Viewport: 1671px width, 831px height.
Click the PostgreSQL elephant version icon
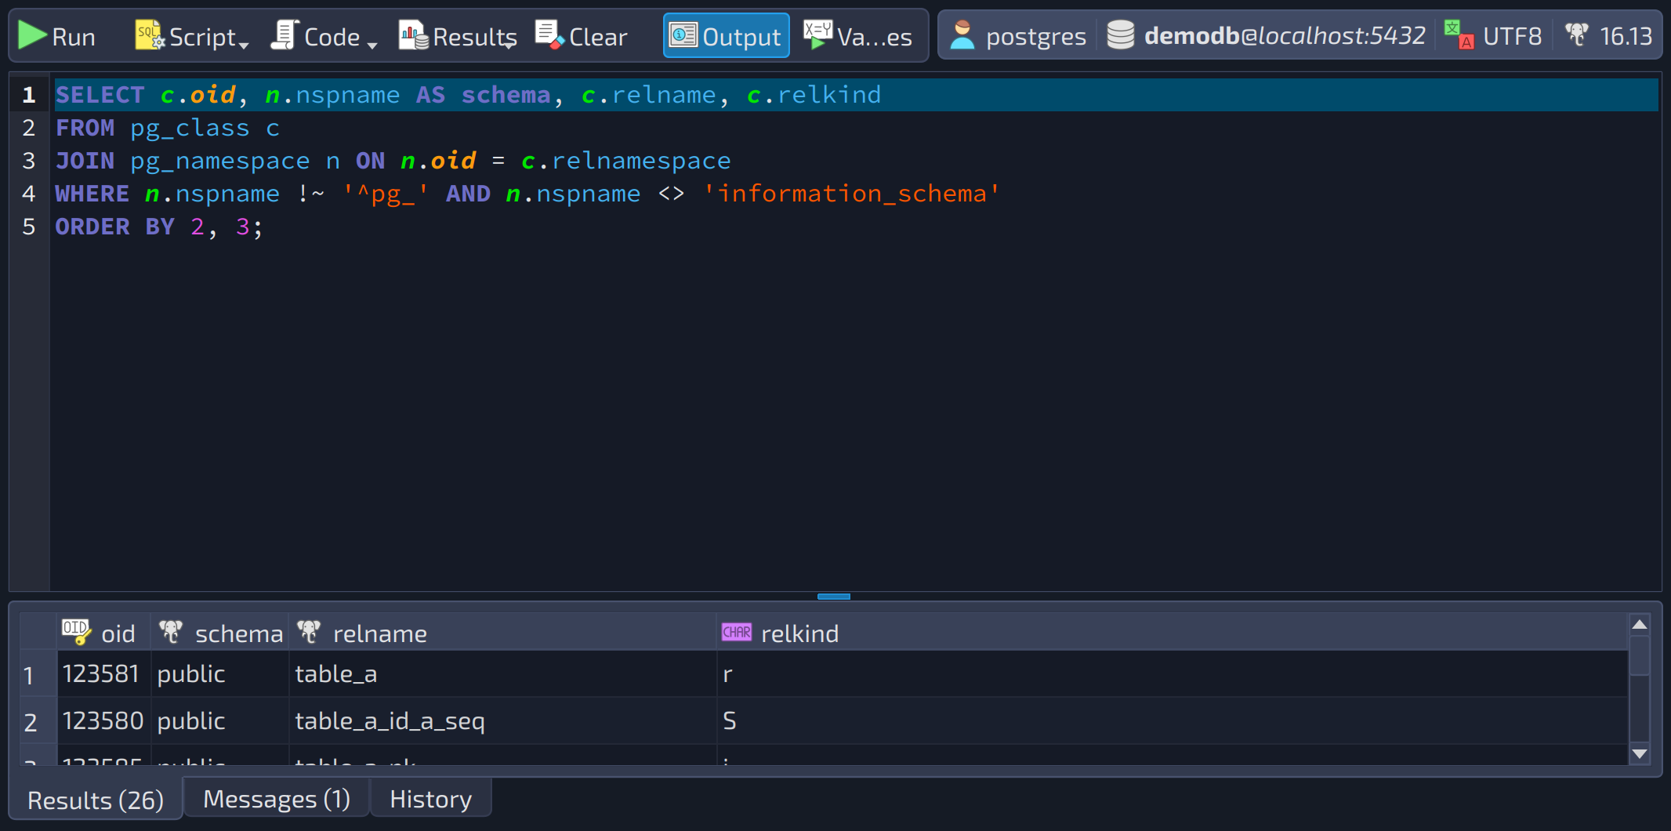[x=1577, y=35]
